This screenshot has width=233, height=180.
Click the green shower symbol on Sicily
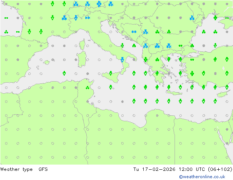[x=111, y=73]
